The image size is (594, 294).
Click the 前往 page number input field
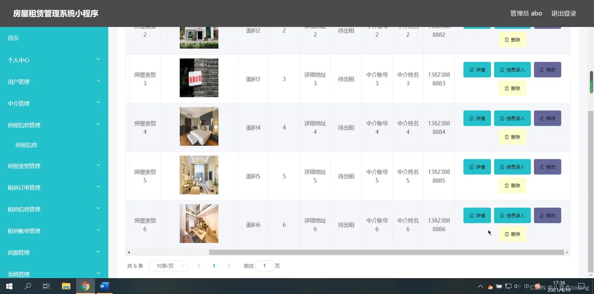click(x=264, y=266)
